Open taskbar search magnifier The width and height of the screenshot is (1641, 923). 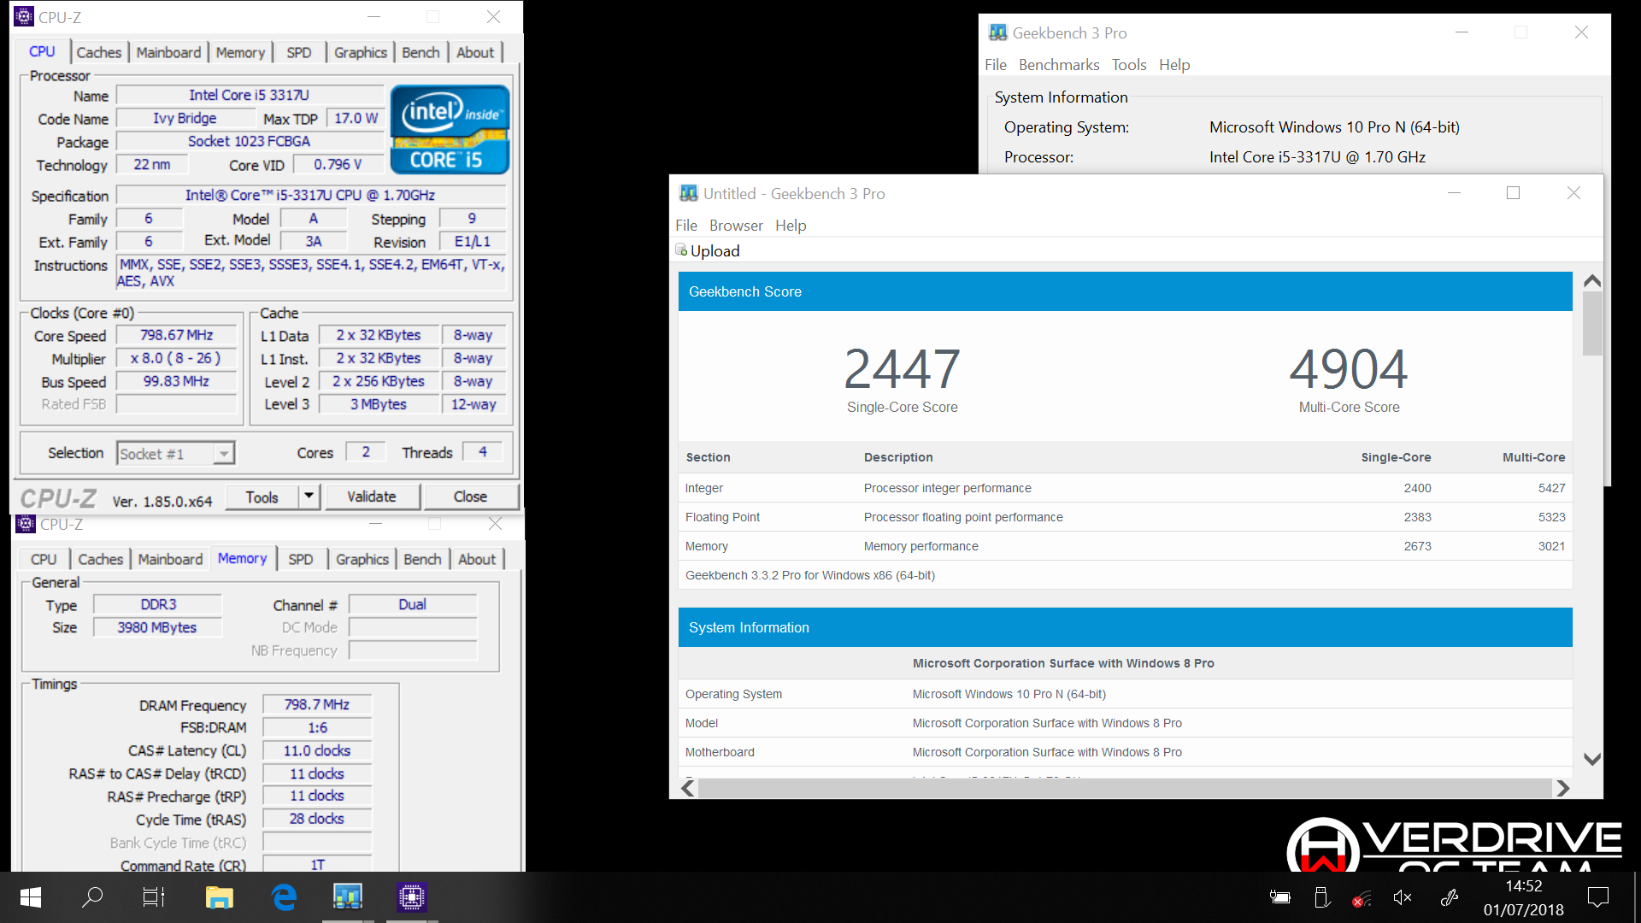coord(92,897)
